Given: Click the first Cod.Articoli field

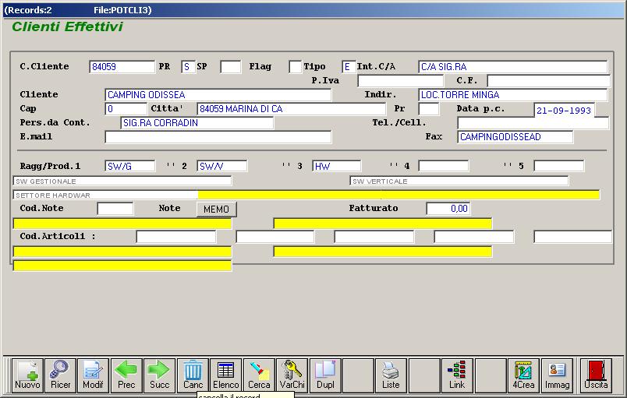Looking at the screenshot, I should click(176, 237).
